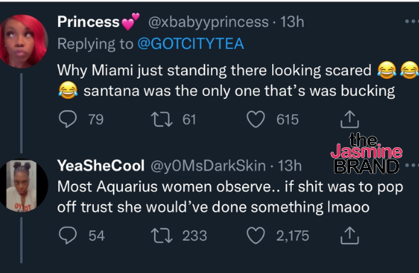This screenshot has width=419, height=273.
Task: Retweet the Princess tweet with 61 retweets
Action: coord(162,119)
